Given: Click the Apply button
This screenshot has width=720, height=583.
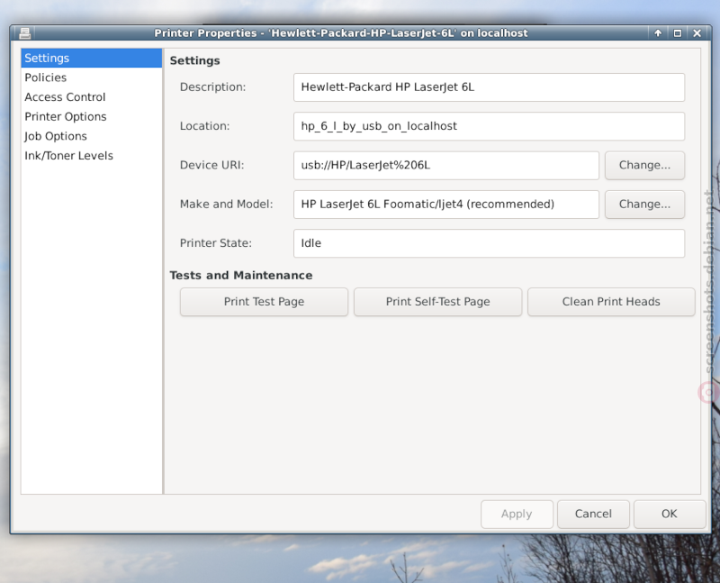Looking at the screenshot, I should (x=517, y=514).
